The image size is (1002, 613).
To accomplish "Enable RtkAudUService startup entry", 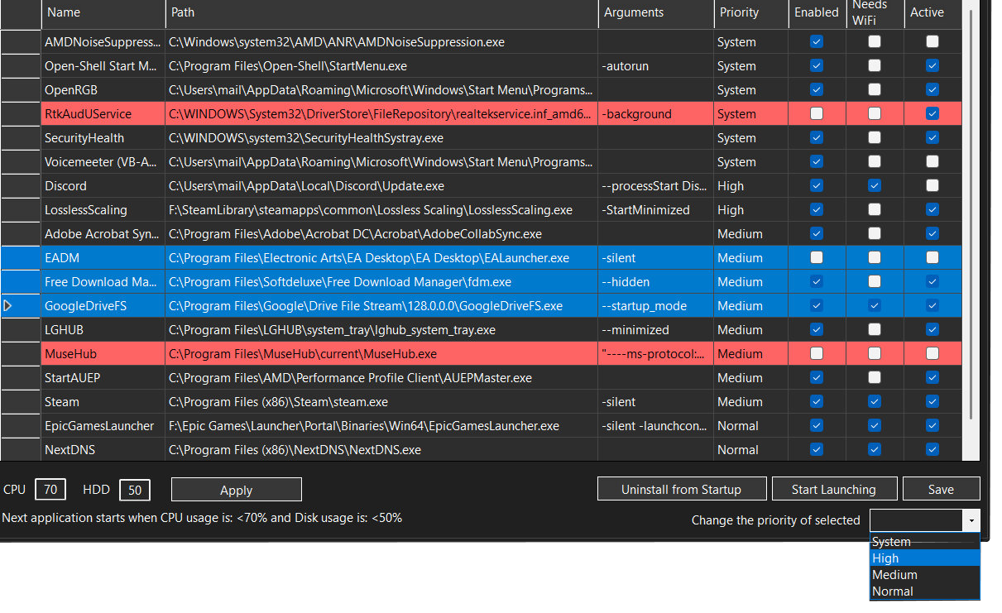I will tap(817, 113).
